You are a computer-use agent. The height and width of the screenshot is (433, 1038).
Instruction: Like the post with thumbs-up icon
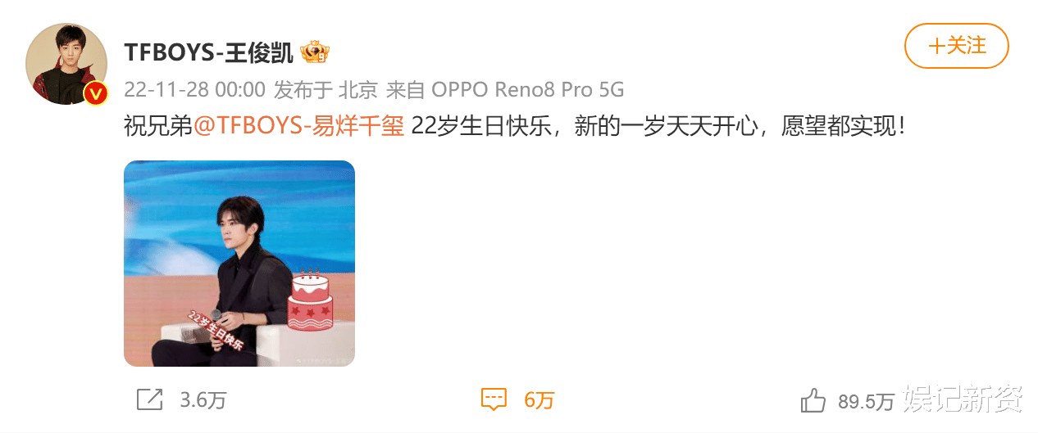[813, 400]
